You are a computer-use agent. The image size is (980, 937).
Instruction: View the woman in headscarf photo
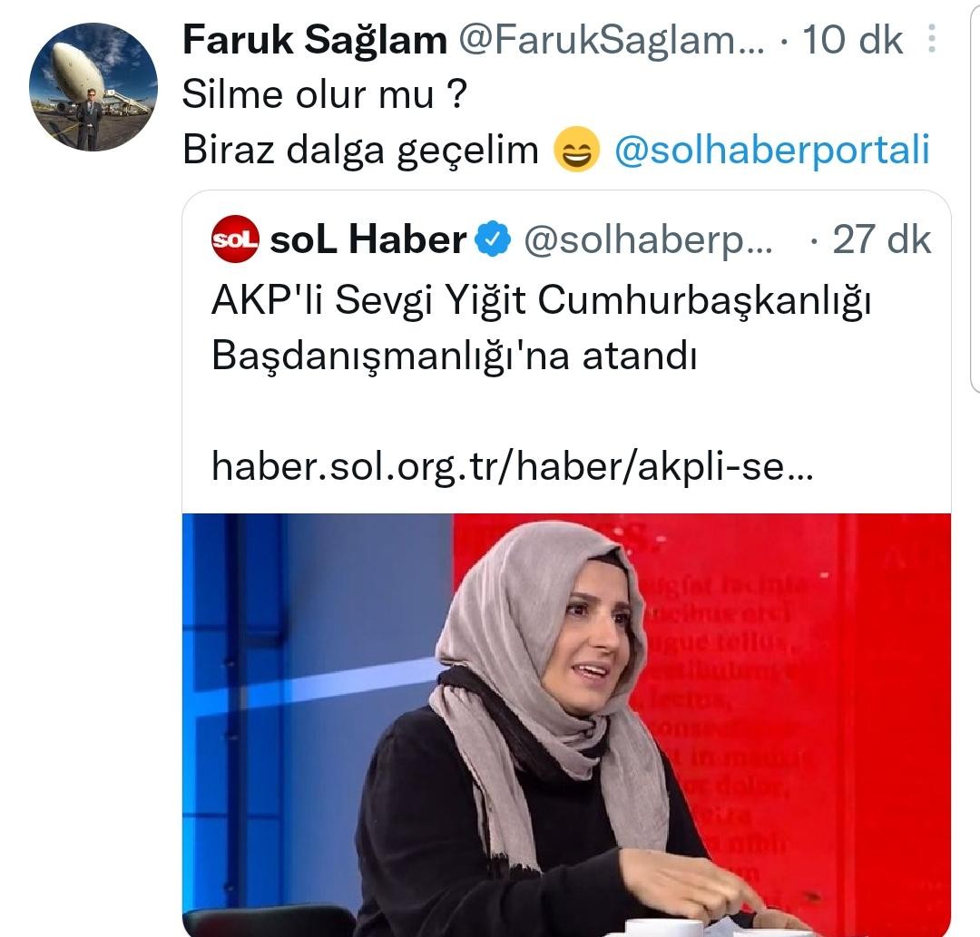click(x=567, y=725)
